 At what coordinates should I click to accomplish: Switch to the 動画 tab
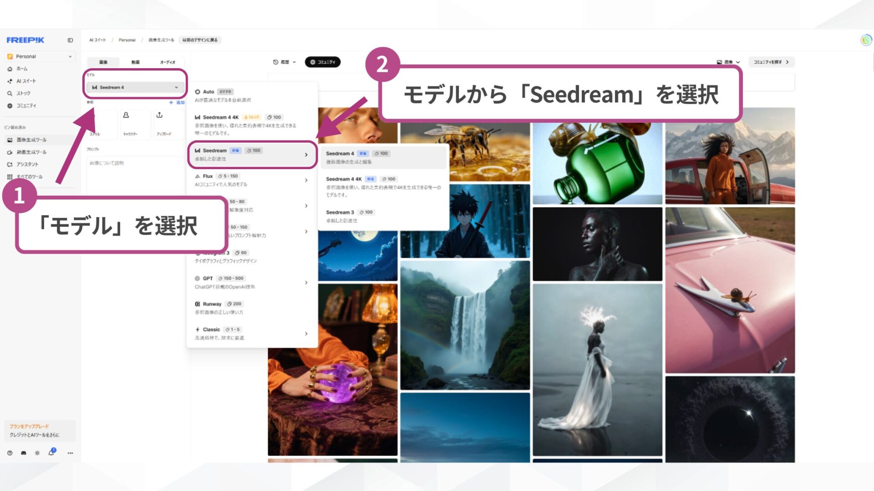coord(135,61)
